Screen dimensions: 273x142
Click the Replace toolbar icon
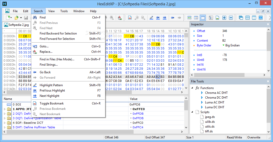120,18
